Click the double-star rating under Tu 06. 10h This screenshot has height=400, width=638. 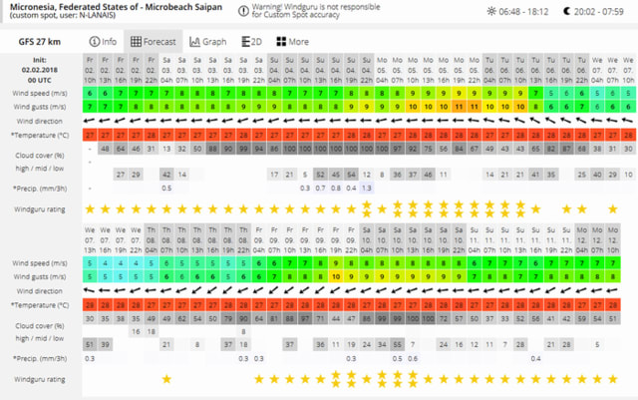point(520,208)
